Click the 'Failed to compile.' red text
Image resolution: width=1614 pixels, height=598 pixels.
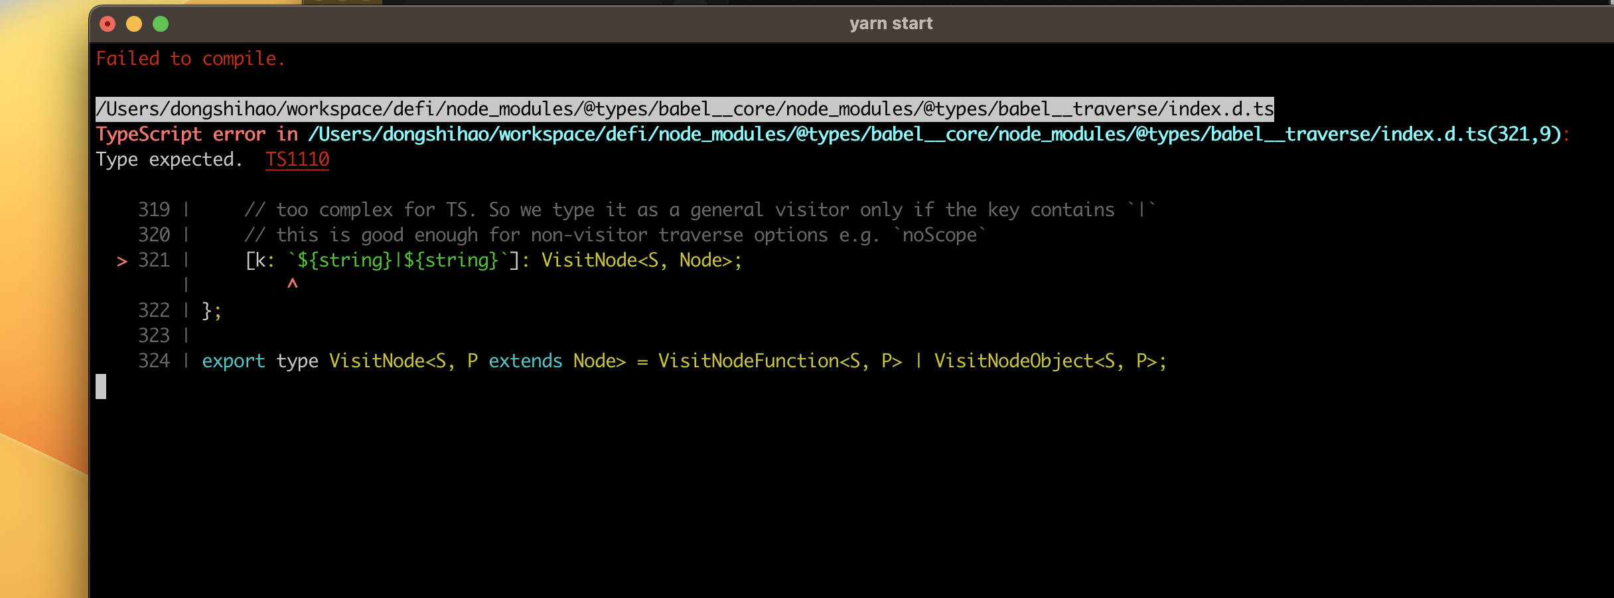pos(191,58)
